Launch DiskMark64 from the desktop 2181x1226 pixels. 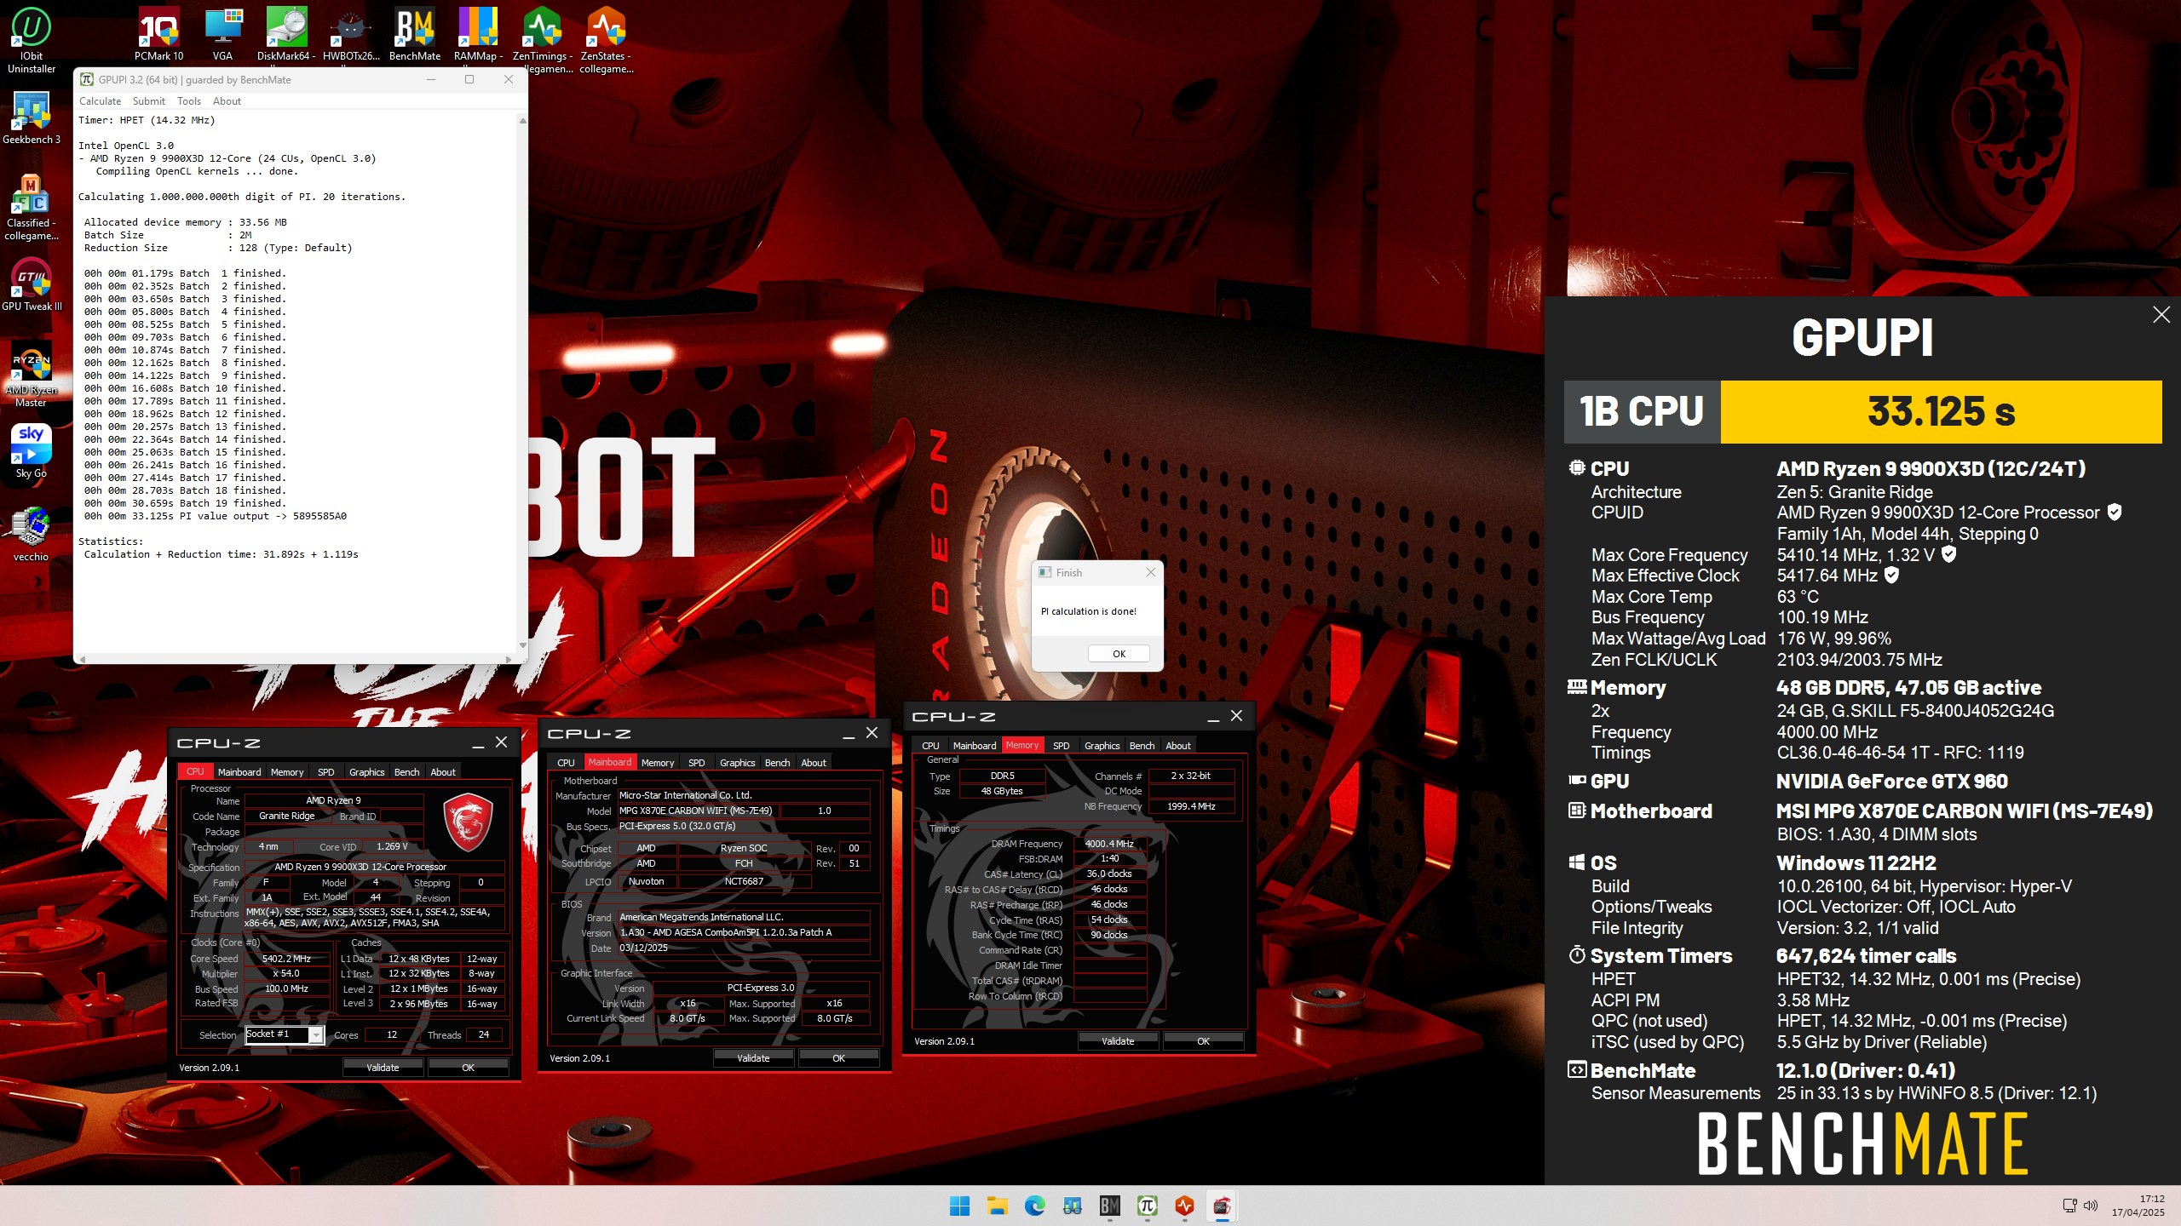[286, 34]
